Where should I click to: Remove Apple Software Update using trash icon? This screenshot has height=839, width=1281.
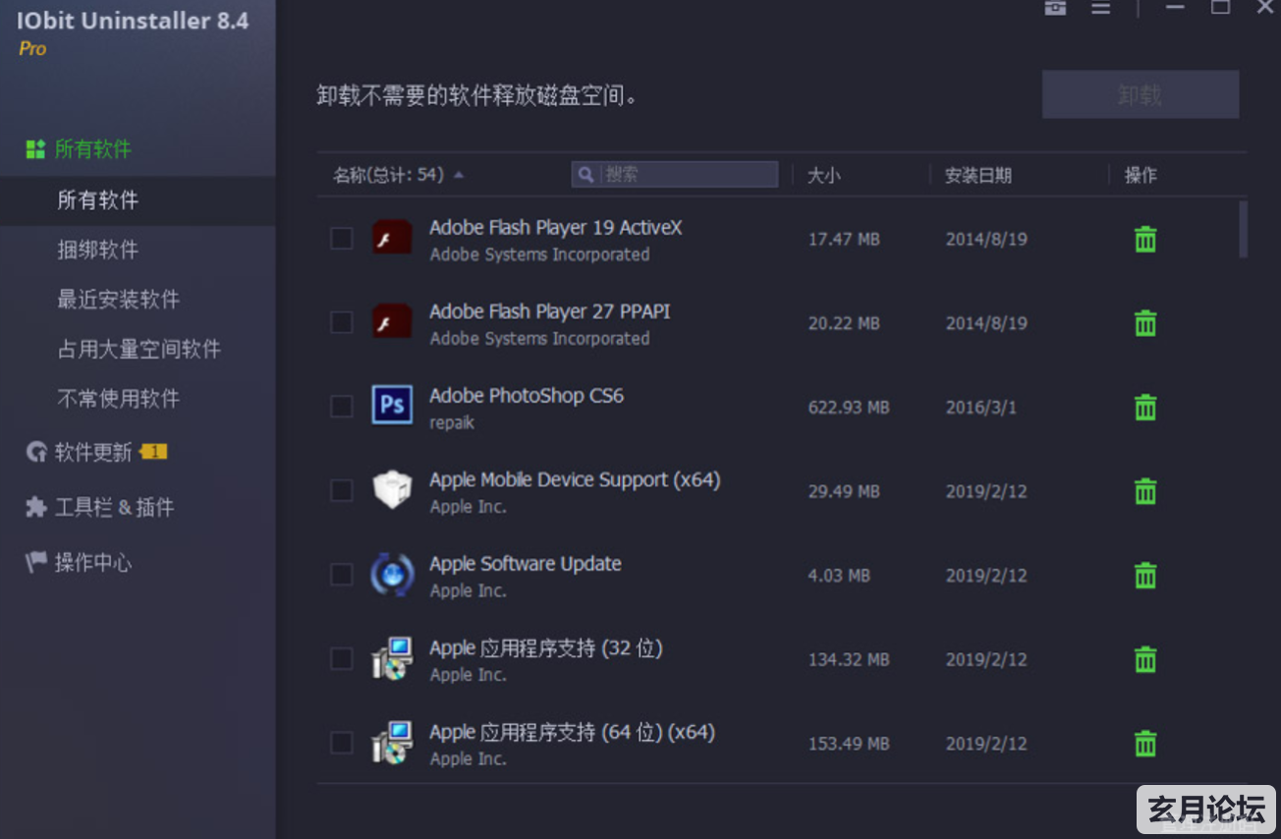point(1145,576)
